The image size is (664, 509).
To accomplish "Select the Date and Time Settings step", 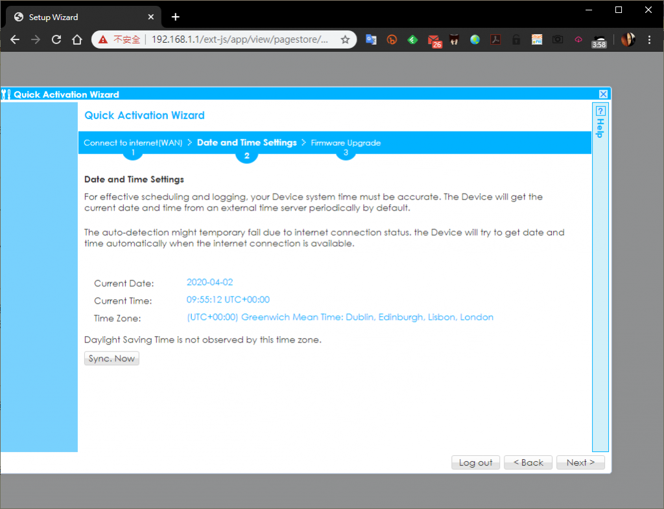I will [x=247, y=143].
